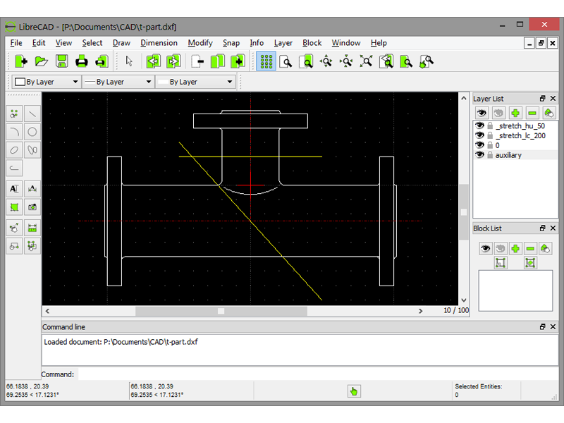Image resolution: width=564 pixels, height=423 pixels.
Task: Remove layer using minus icon in Layer List
Action: [532, 113]
